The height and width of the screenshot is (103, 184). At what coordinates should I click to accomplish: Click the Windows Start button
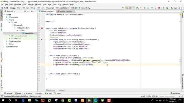pos(3,100)
